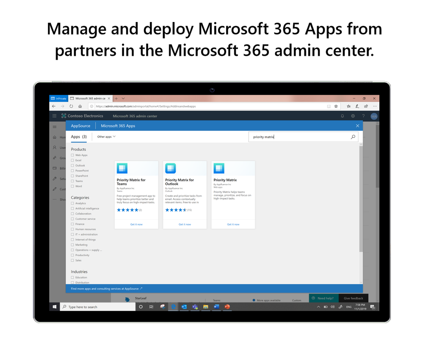Screen dimensions: 423x345
Task: Open Find more apps at AppSource link
Action: 107,289
